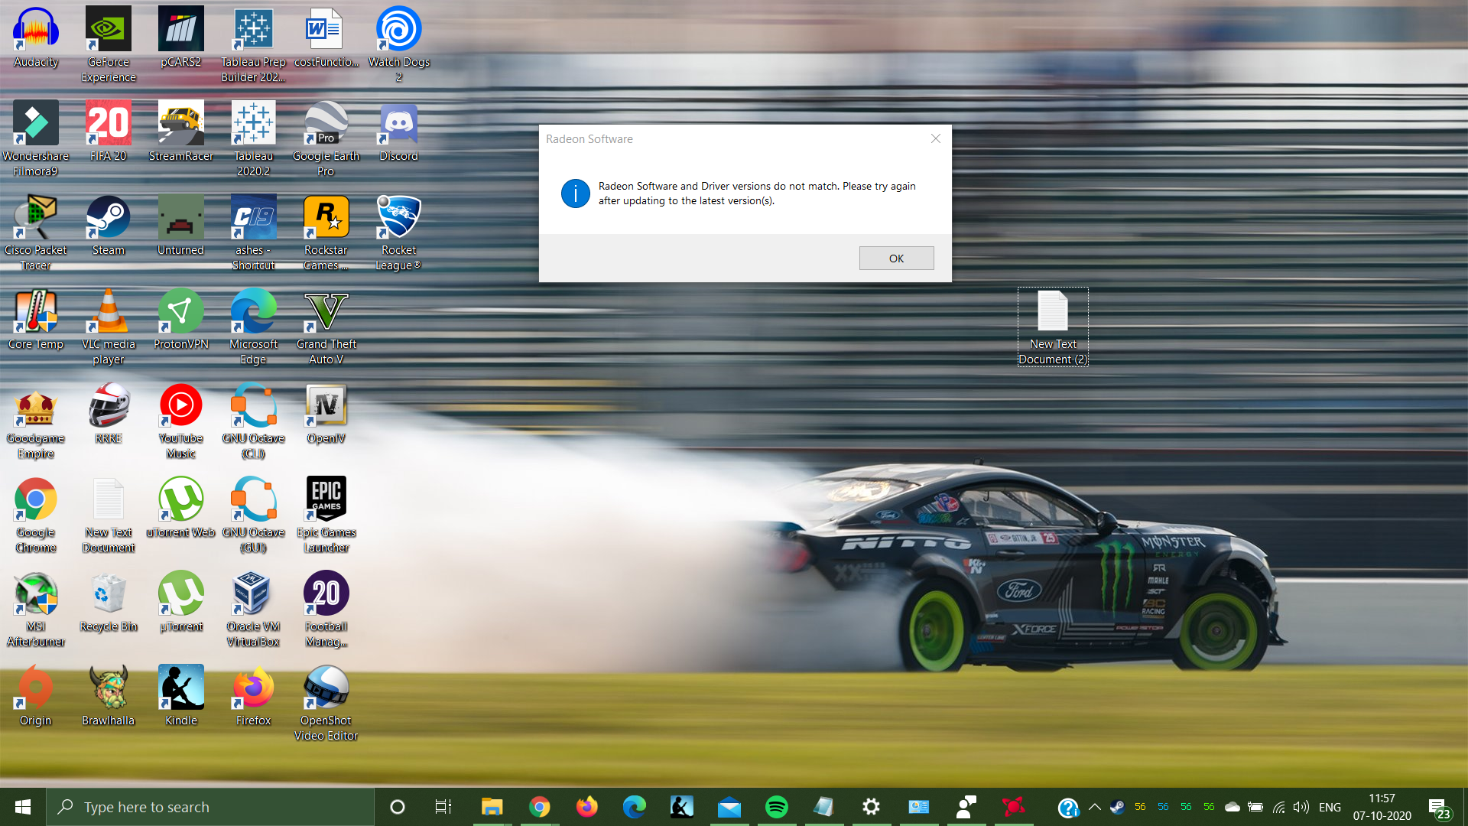Select the New Text Document file
1468x826 pixels.
click(x=109, y=515)
